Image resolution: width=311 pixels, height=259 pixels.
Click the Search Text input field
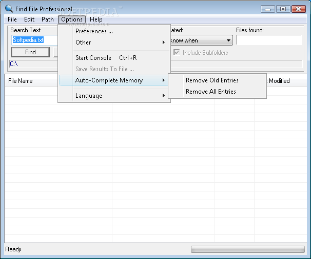click(x=35, y=40)
